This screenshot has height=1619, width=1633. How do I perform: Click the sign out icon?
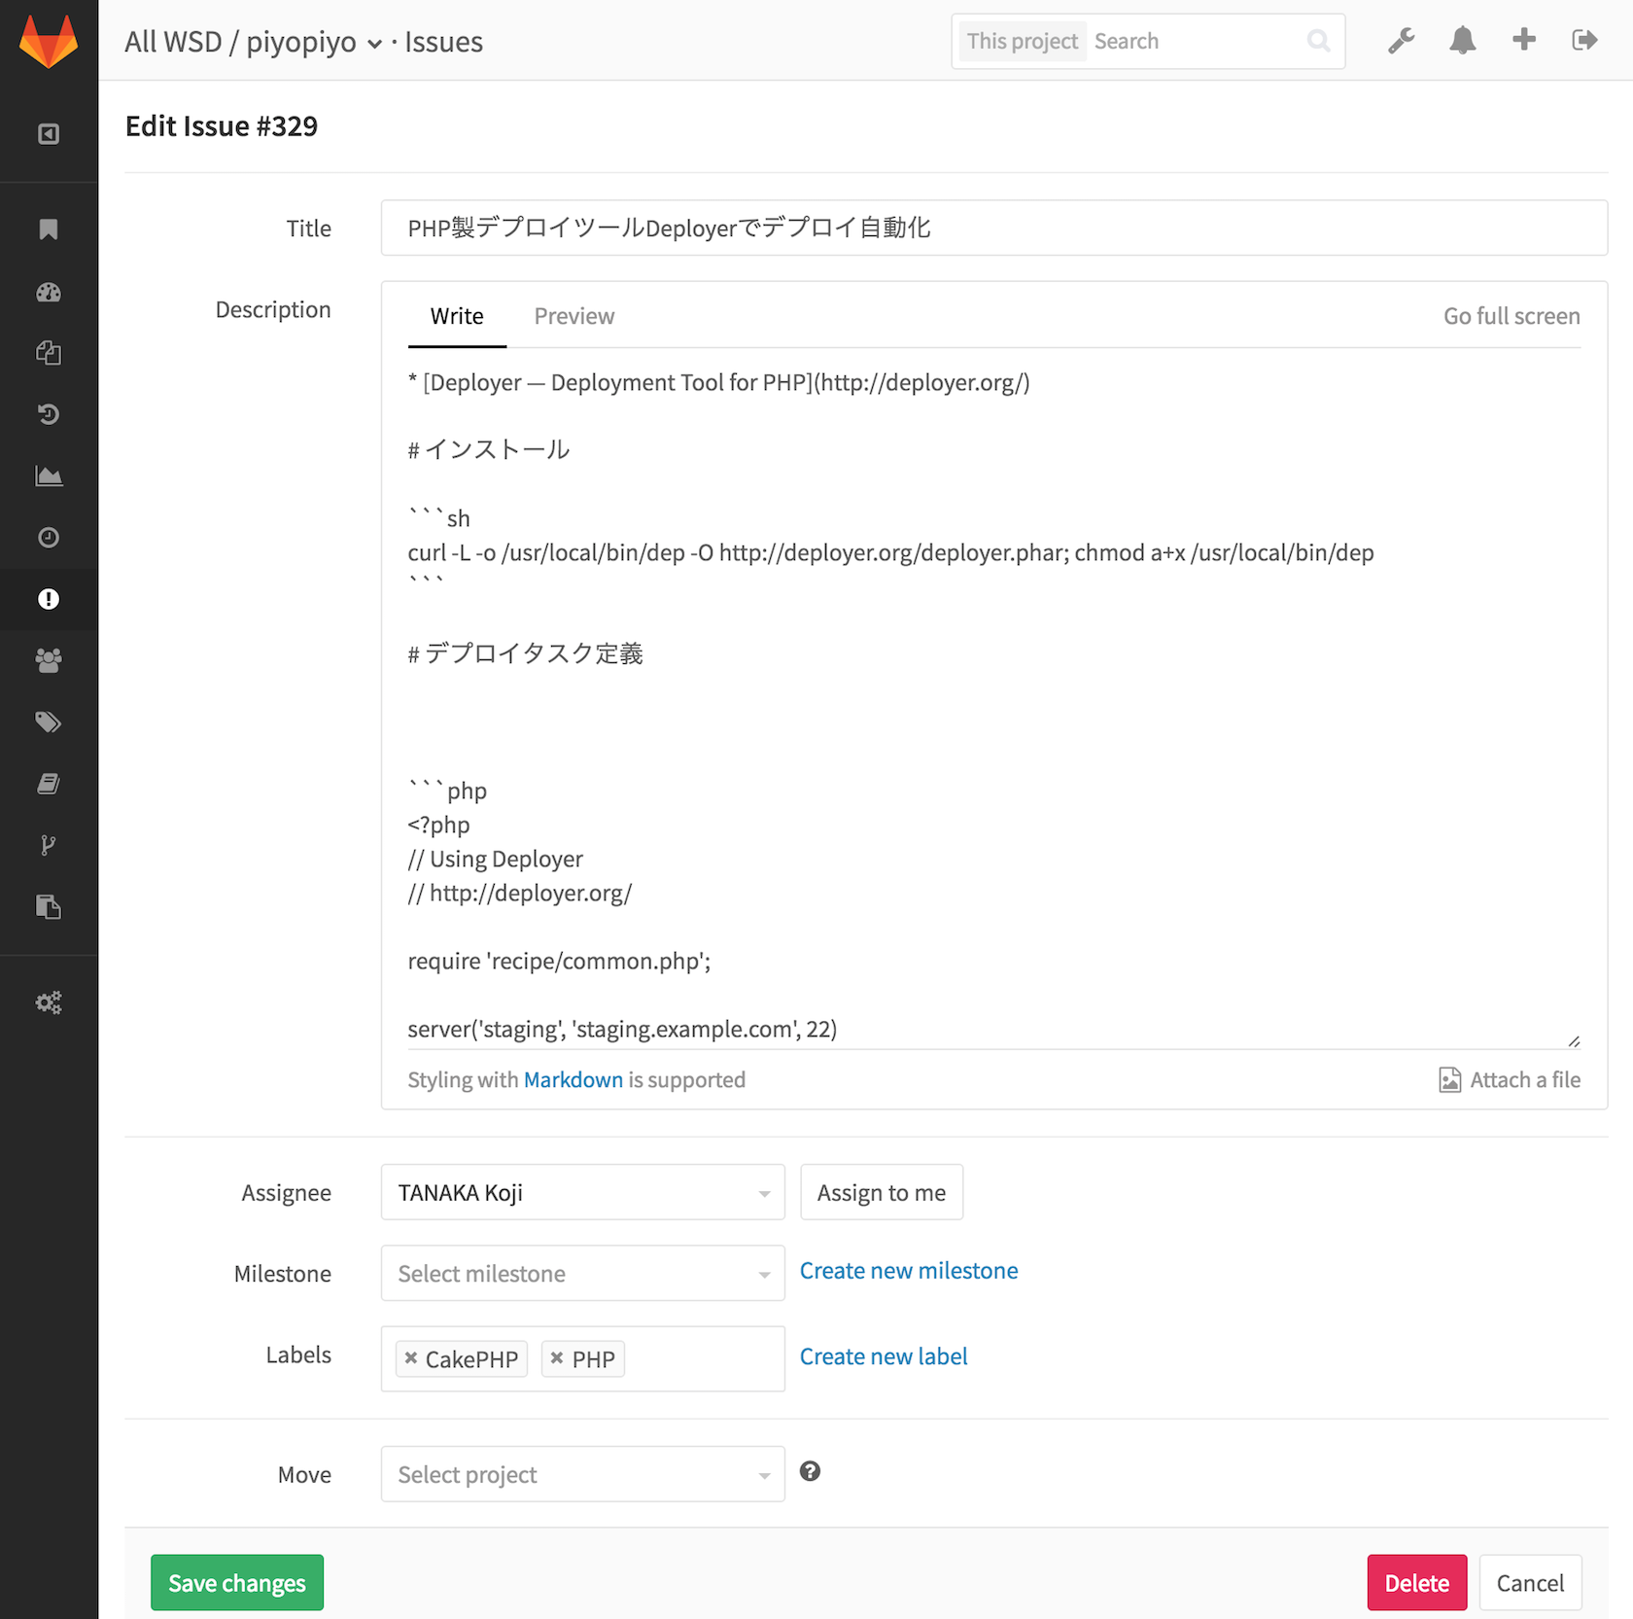[1584, 40]
